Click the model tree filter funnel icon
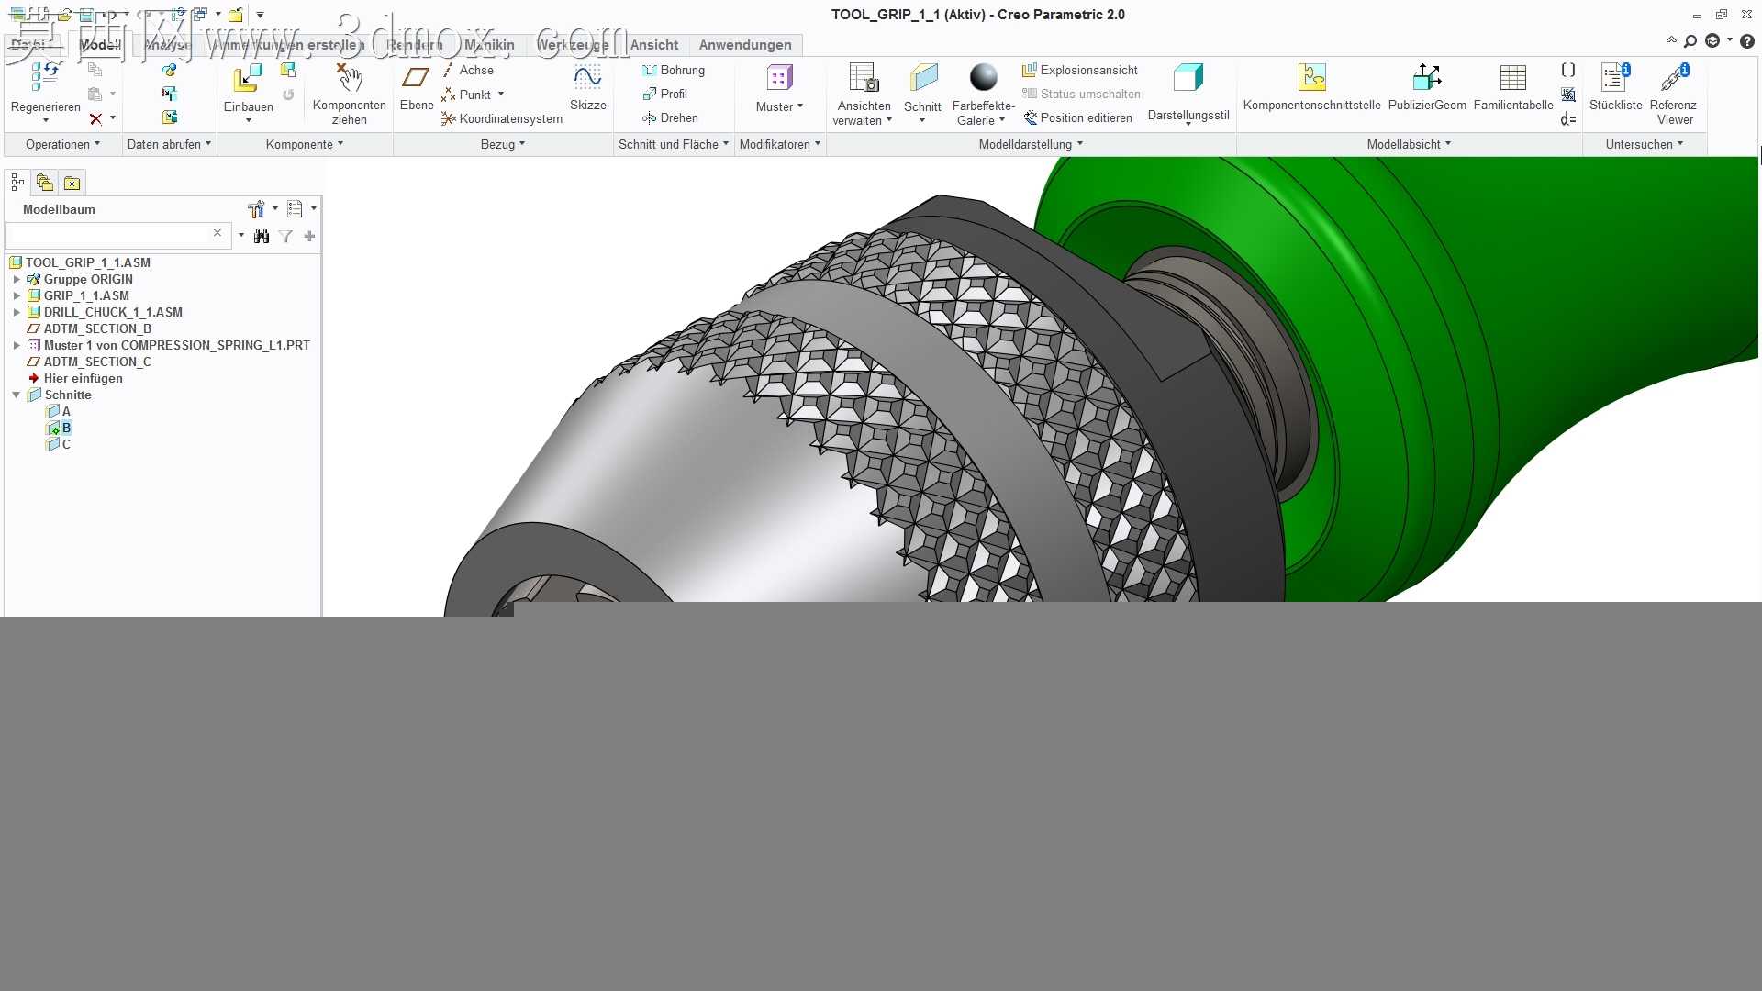 [x=285, y=237]
